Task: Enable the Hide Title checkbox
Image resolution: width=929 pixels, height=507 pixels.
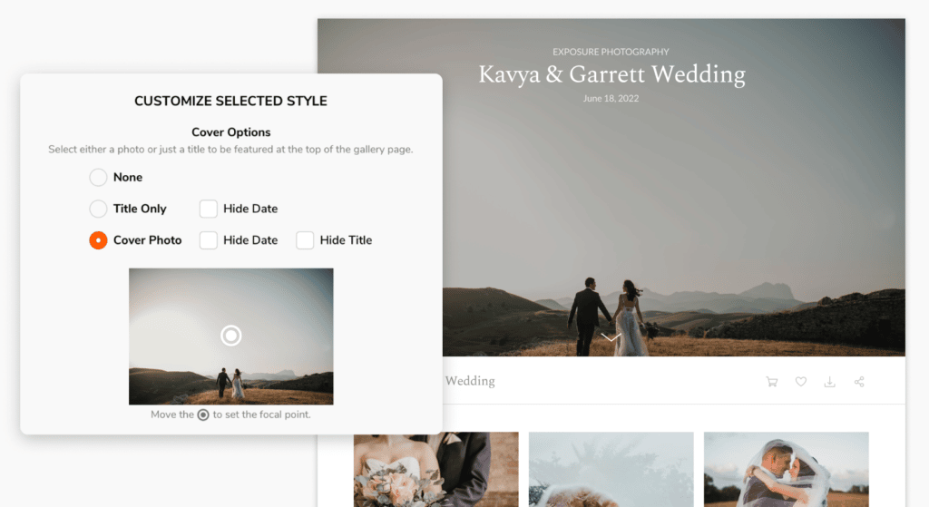Action: (x=305, y=240)
